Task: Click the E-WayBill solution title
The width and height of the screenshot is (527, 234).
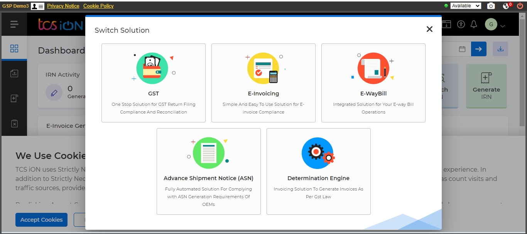Action: click(x=373, y=94)
